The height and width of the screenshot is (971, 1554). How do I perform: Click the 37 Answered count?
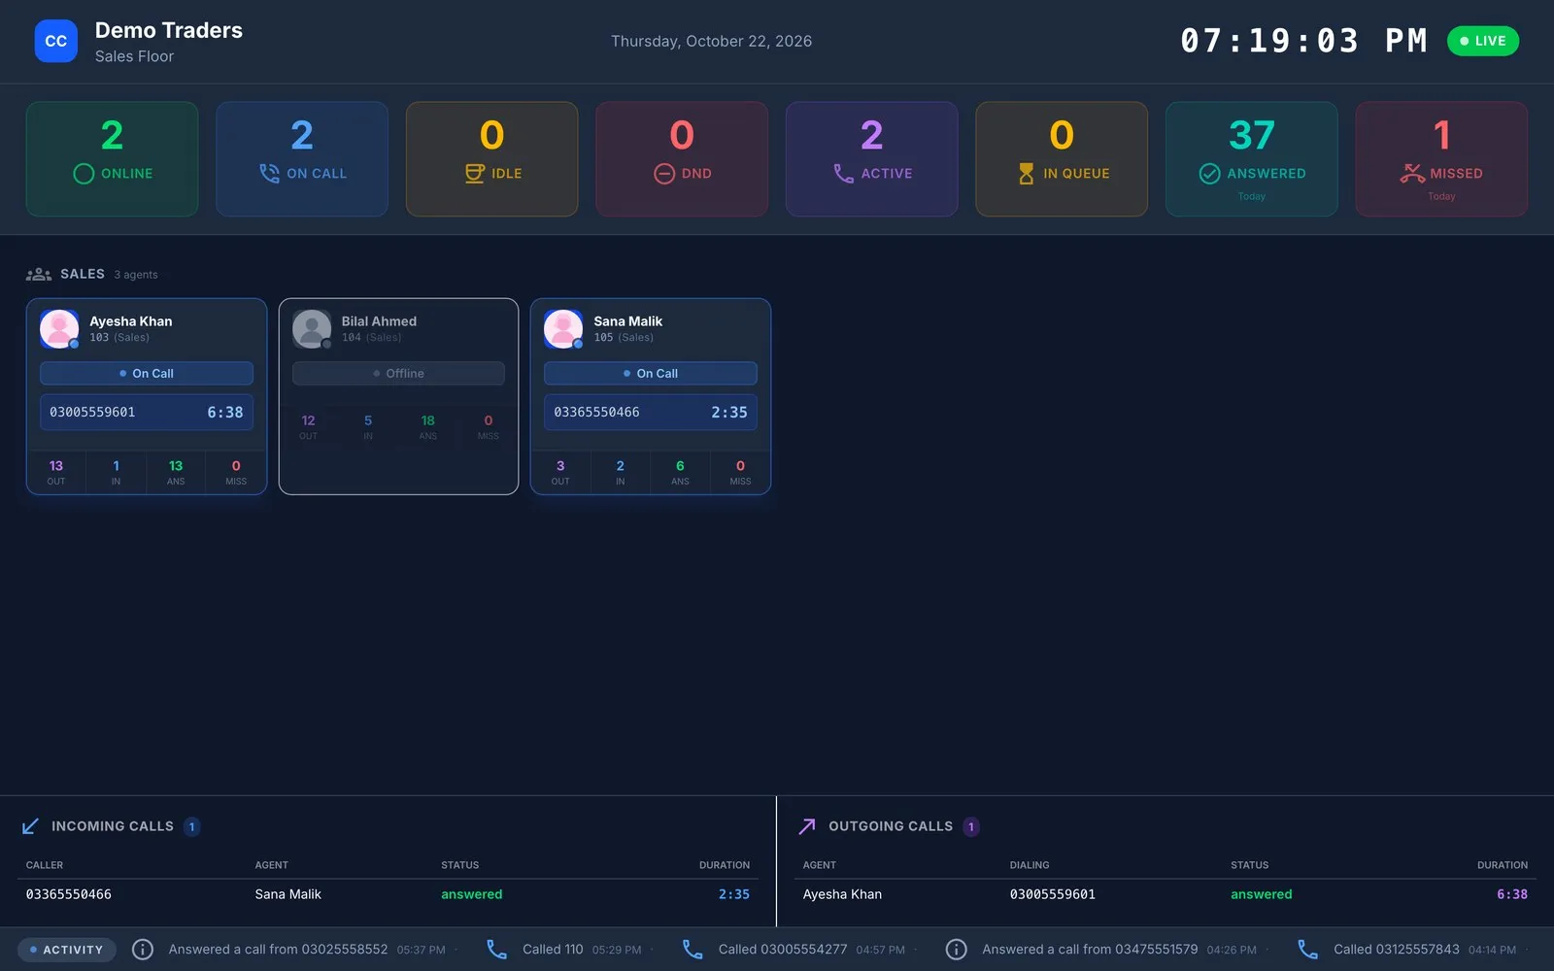(x=1251, y=135)
